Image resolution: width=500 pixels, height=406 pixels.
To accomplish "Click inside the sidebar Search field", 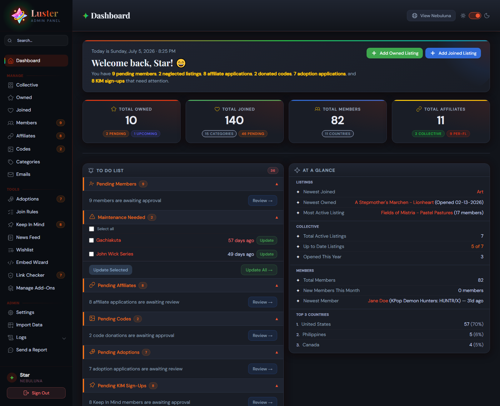I will [x=36, y=41].
